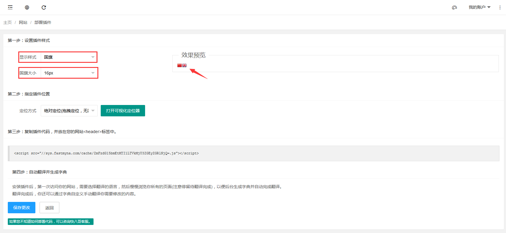Open the vertical more options icon
Screen dimensions: 506x233
[500, 7]
